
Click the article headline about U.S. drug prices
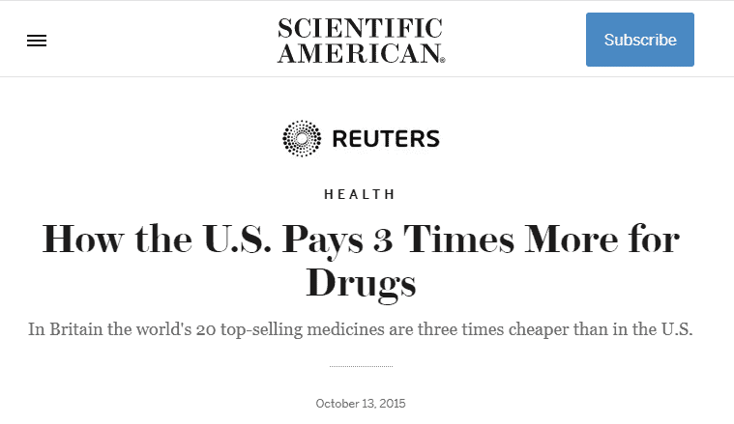coord(361,261)
